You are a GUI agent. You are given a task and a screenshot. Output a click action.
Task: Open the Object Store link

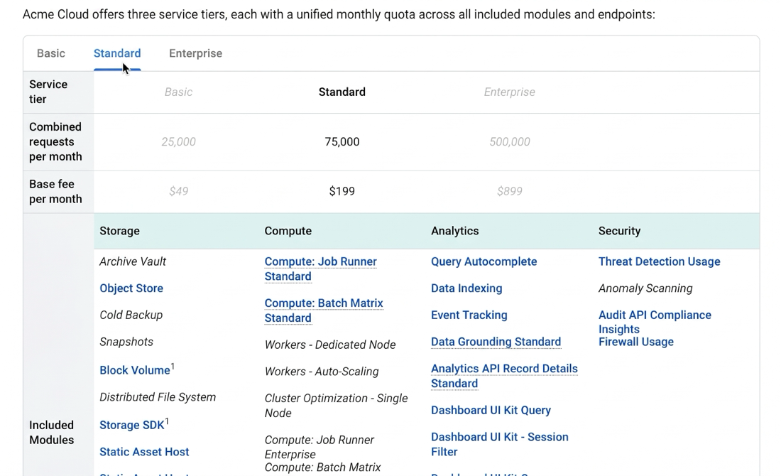point(131,288)
